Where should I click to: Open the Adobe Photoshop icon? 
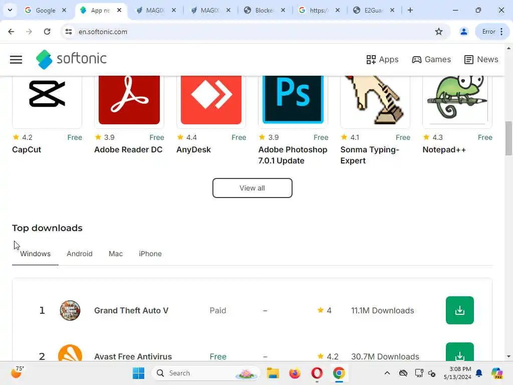pyautogui.click(x=293, y=100)
